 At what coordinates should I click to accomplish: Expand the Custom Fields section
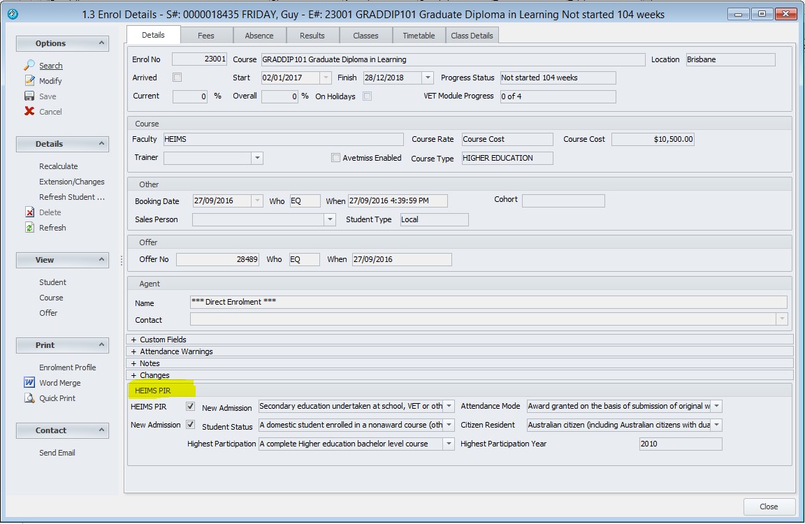(x=133, y=340)
